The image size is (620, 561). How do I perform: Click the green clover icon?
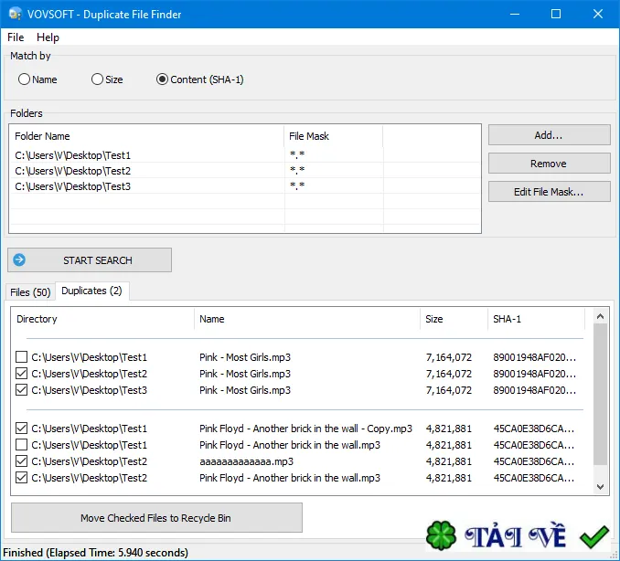pyautogui.click(x=441, y=535)
